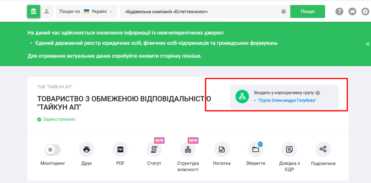Click the help icon inside search field

tap(284, 12)
